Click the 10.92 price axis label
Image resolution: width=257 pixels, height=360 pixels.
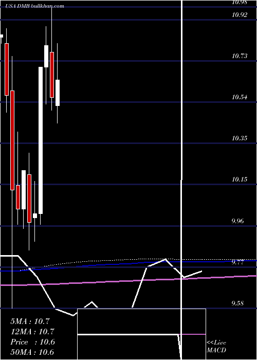click(240, 15)
